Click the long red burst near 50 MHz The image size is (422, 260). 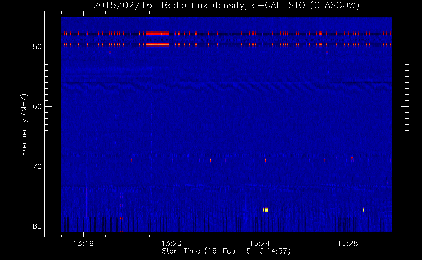tap(157, 45)
